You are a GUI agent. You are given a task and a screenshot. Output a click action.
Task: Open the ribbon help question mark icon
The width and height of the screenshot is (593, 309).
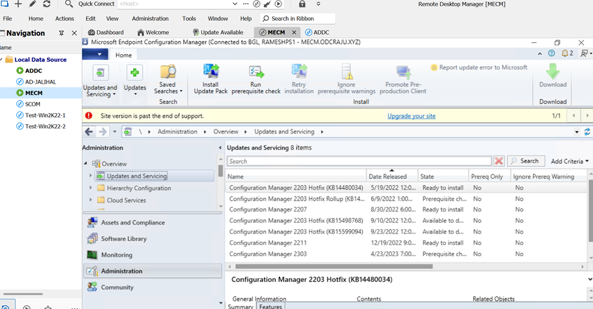click(x=551, y=53)
